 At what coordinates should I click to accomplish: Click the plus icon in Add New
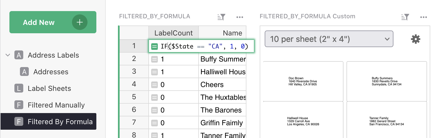click(x=80, y=22)
